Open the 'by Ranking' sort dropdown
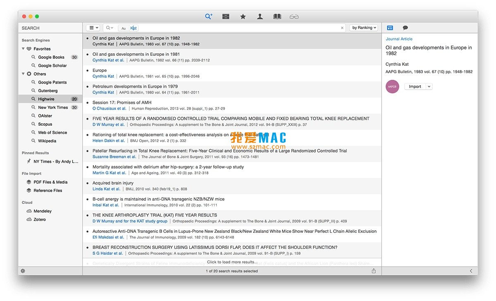 click(364, 28)
